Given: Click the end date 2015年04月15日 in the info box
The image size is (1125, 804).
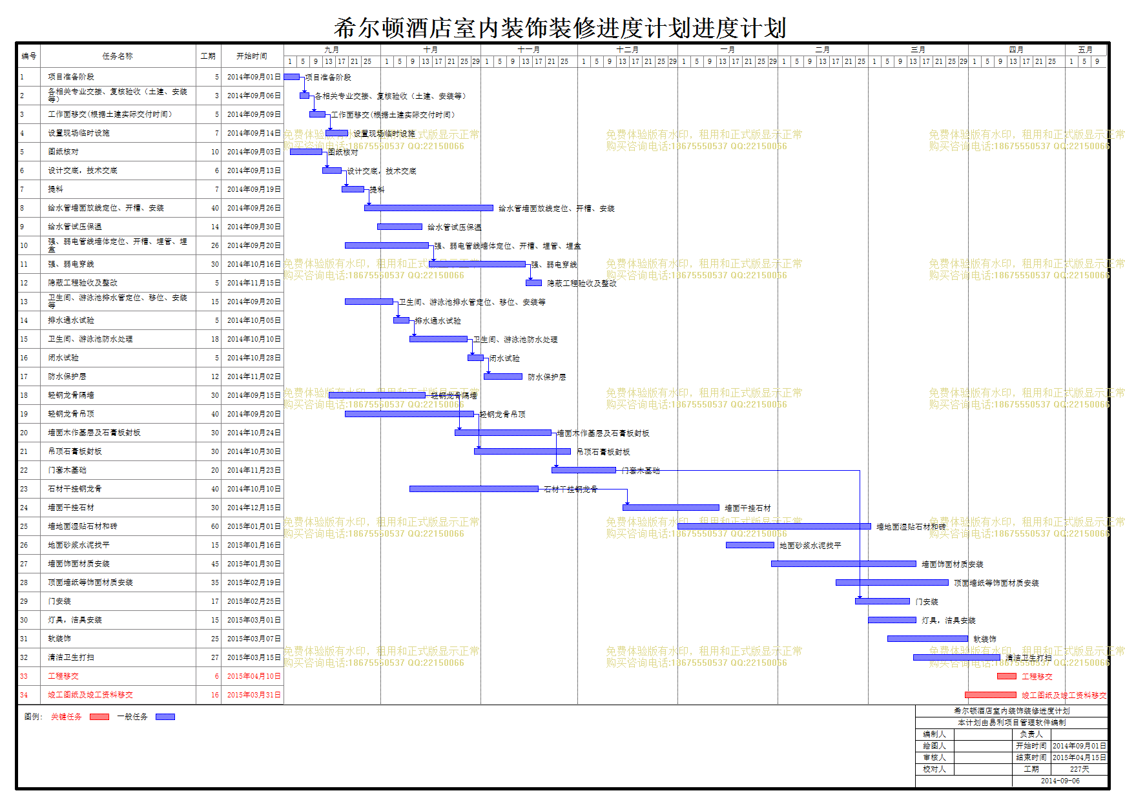Looking at the screenshot, I should click(x=1079, y=758).
